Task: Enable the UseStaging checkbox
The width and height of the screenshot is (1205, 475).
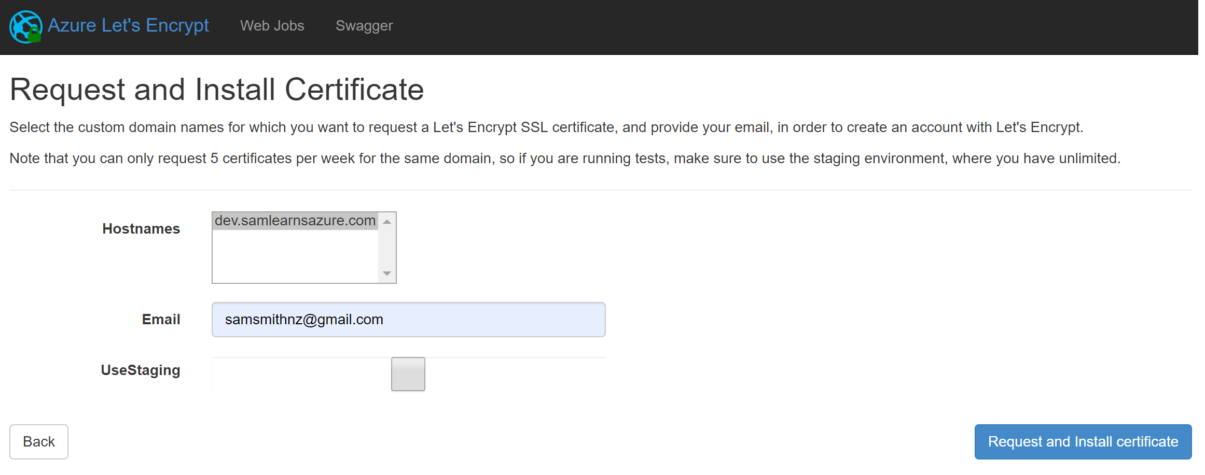Action: point(408,374)
